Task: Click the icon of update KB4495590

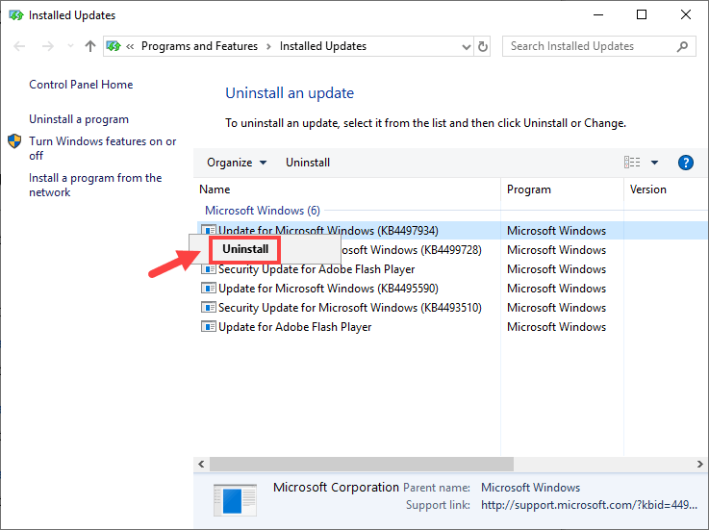Action: (209, 288)
